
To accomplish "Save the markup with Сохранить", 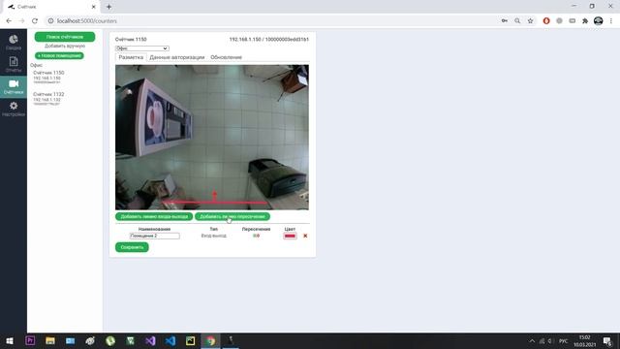I will click(132, 247).
